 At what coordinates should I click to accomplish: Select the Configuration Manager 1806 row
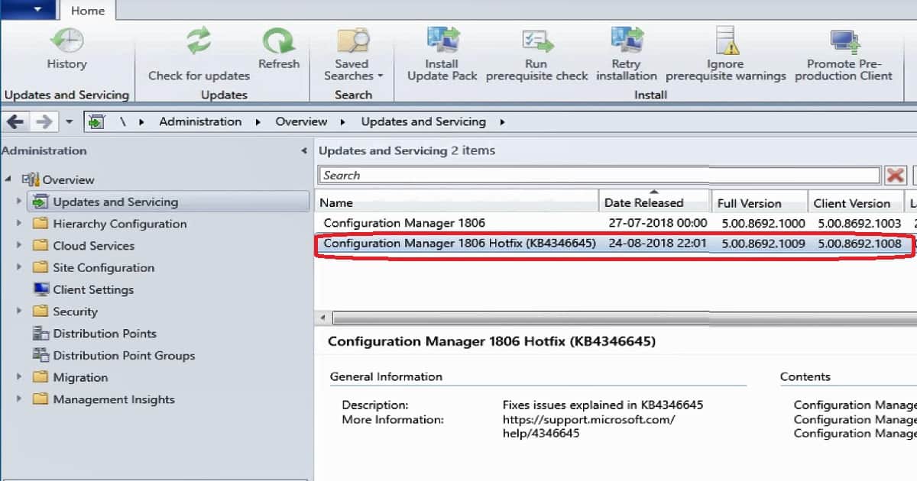(615, 223)
